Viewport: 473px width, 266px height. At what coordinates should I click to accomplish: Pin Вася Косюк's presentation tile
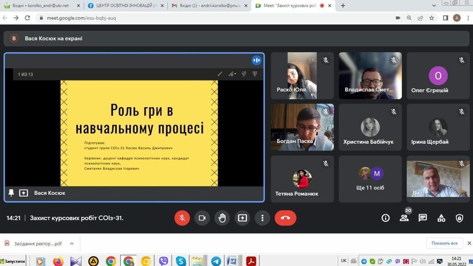pyautogui.click(x=11, y=193)
